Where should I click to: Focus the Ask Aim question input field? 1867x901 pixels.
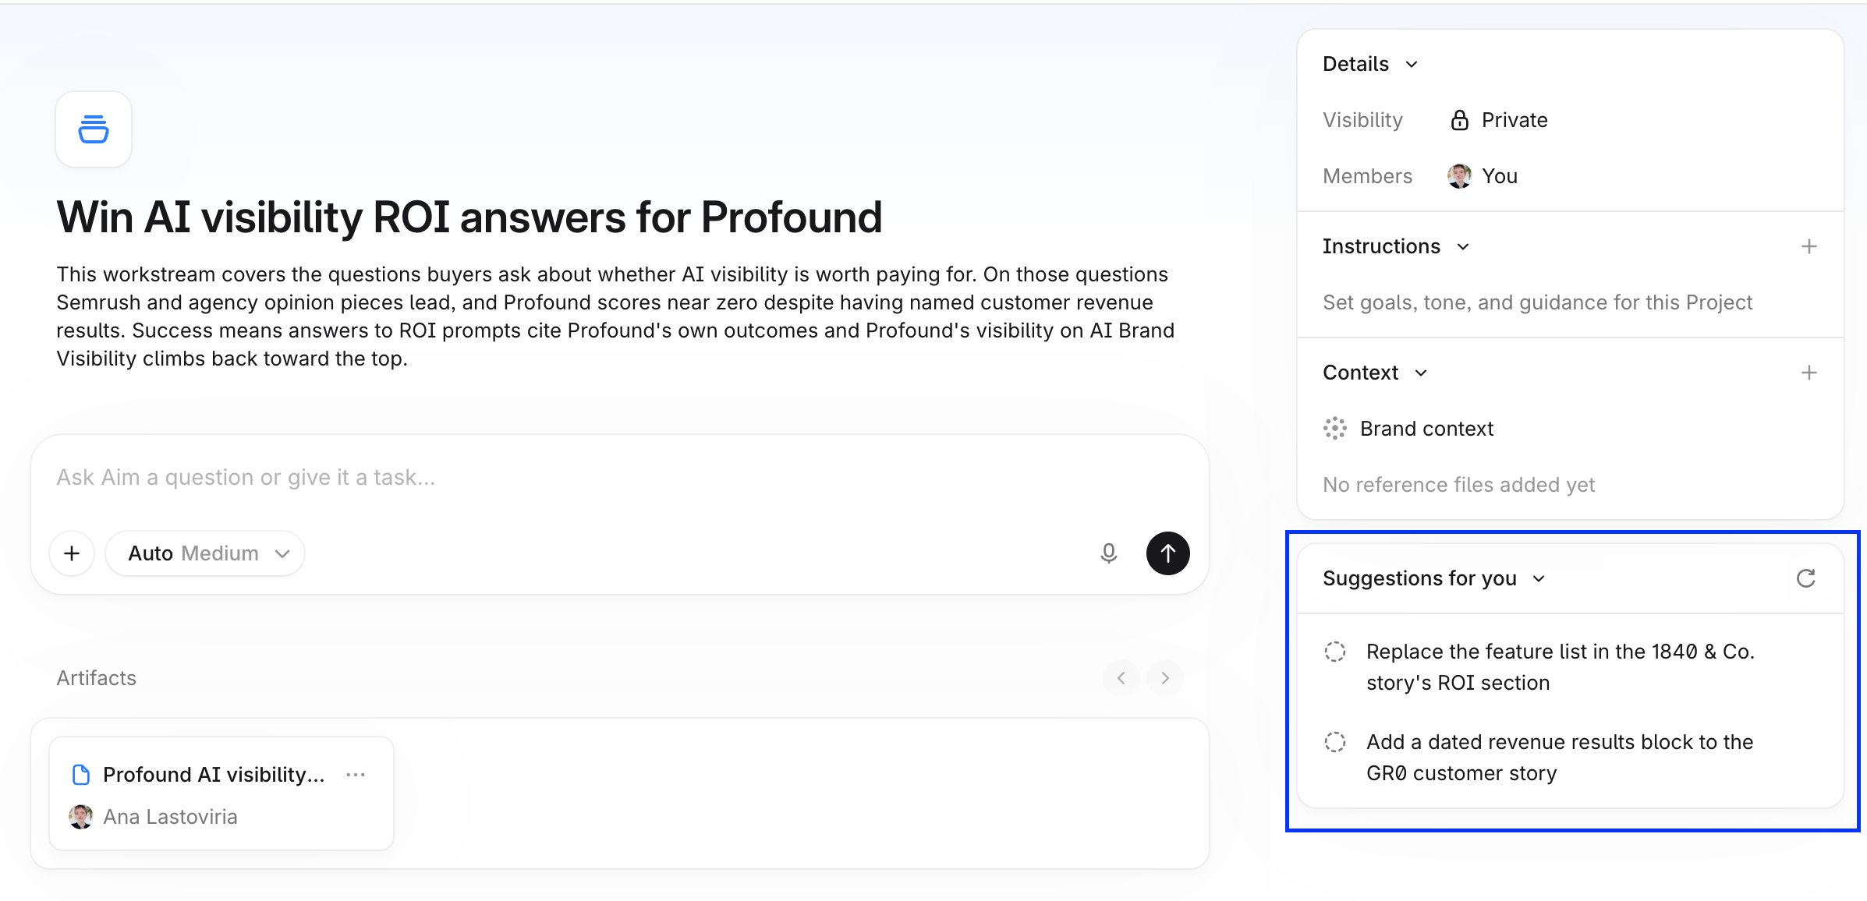620,477
